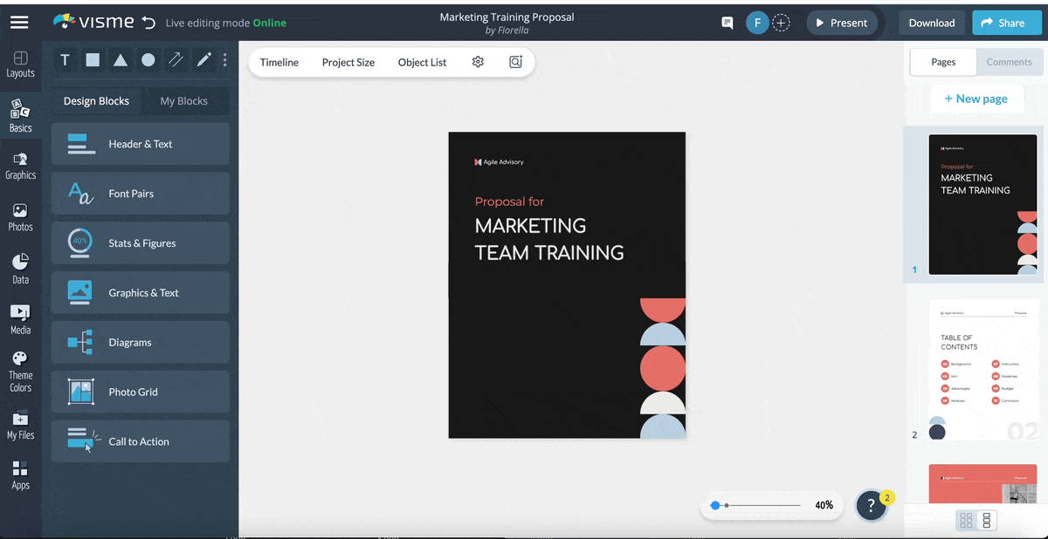The image size is (1048, 539).
Task: Switch to grid page view
Action: (x=966, y=521)
